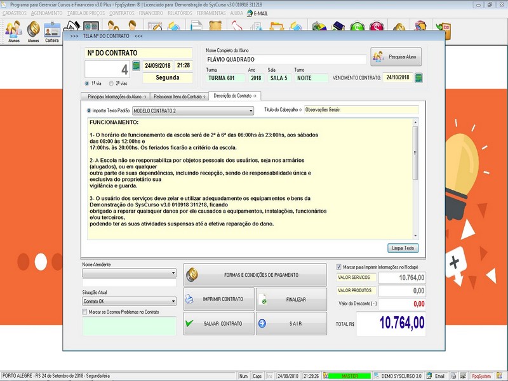508x381 pixels.
Task: Open calendar icon next to Vencimento Contrato
Action: (418, 77)
